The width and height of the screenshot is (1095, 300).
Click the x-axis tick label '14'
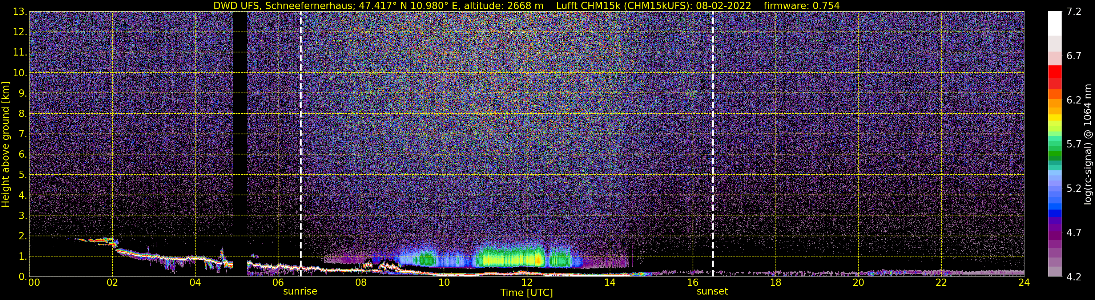click(x=609, y=283)
